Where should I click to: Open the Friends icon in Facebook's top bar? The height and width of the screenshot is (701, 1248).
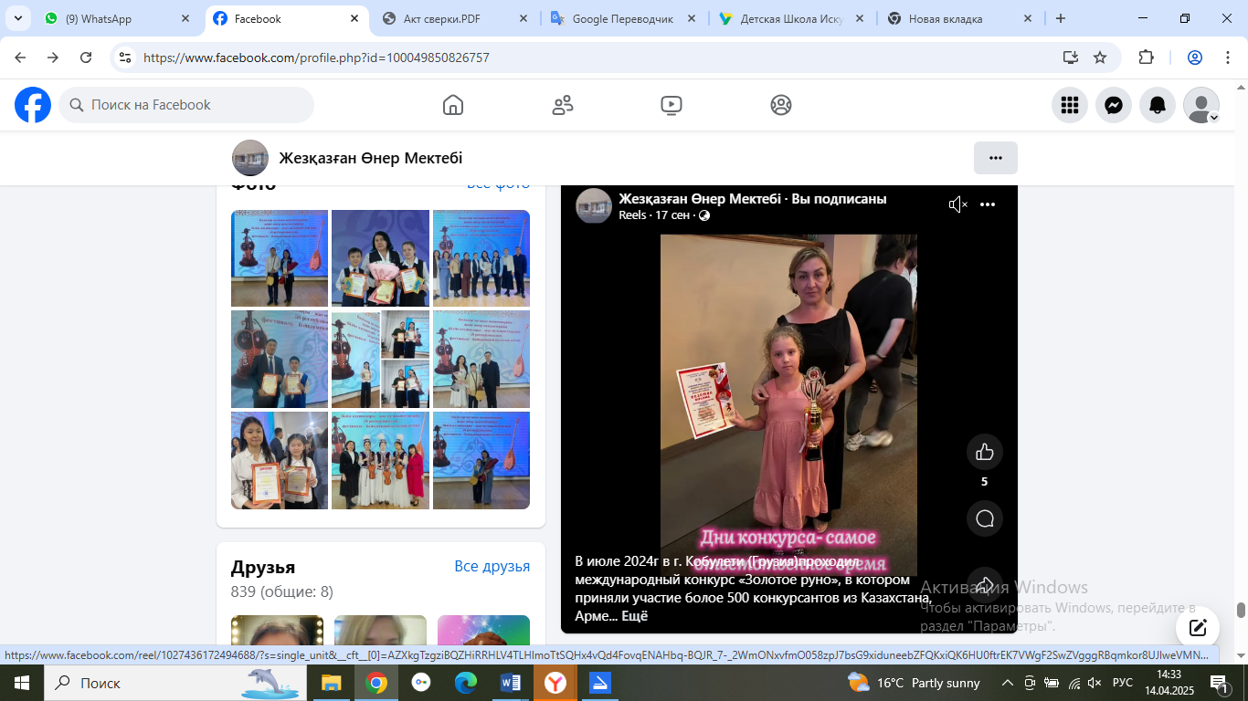pyautogui.click(x=563, y=105)
